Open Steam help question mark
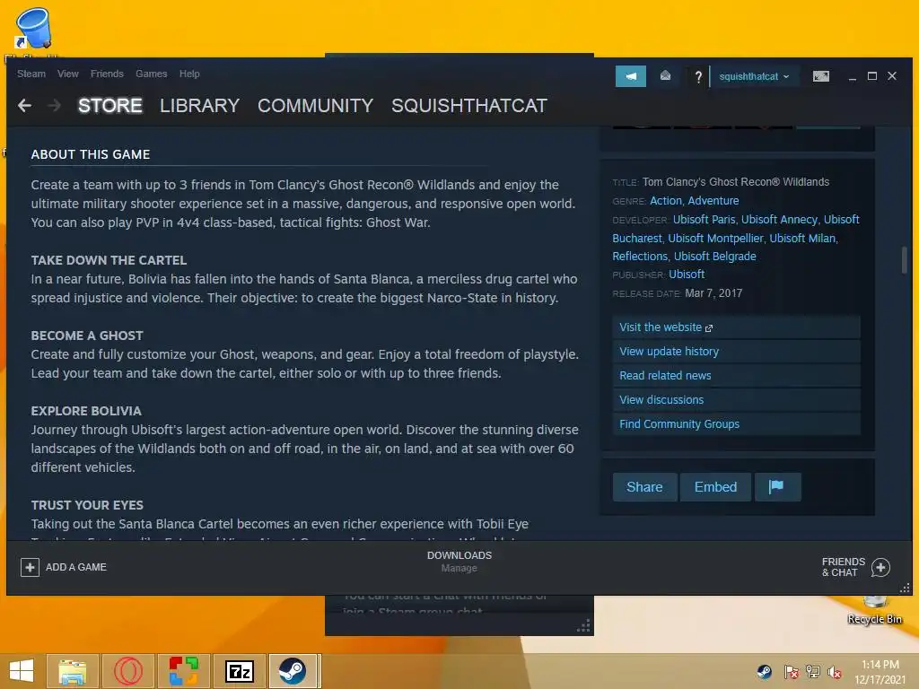919x689 pixels. [697, 77]
